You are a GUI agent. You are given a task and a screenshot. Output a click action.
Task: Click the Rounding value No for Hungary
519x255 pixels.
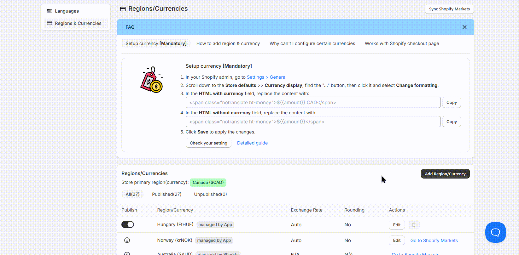coord(347,225)
